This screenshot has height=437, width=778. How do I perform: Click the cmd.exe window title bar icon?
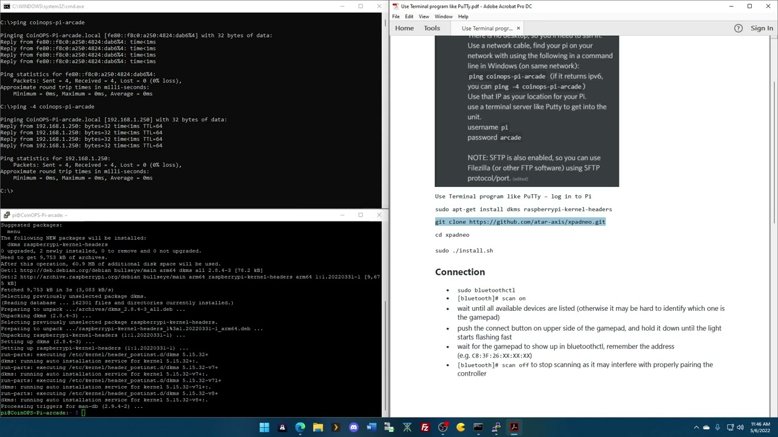coord(6,6)
